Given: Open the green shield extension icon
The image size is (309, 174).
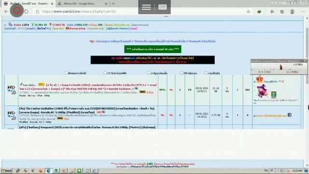Looking at the screenshot, I should [259, 12].
